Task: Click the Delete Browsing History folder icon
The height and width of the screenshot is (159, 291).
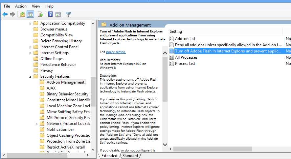Action: (x=36, y=41)
